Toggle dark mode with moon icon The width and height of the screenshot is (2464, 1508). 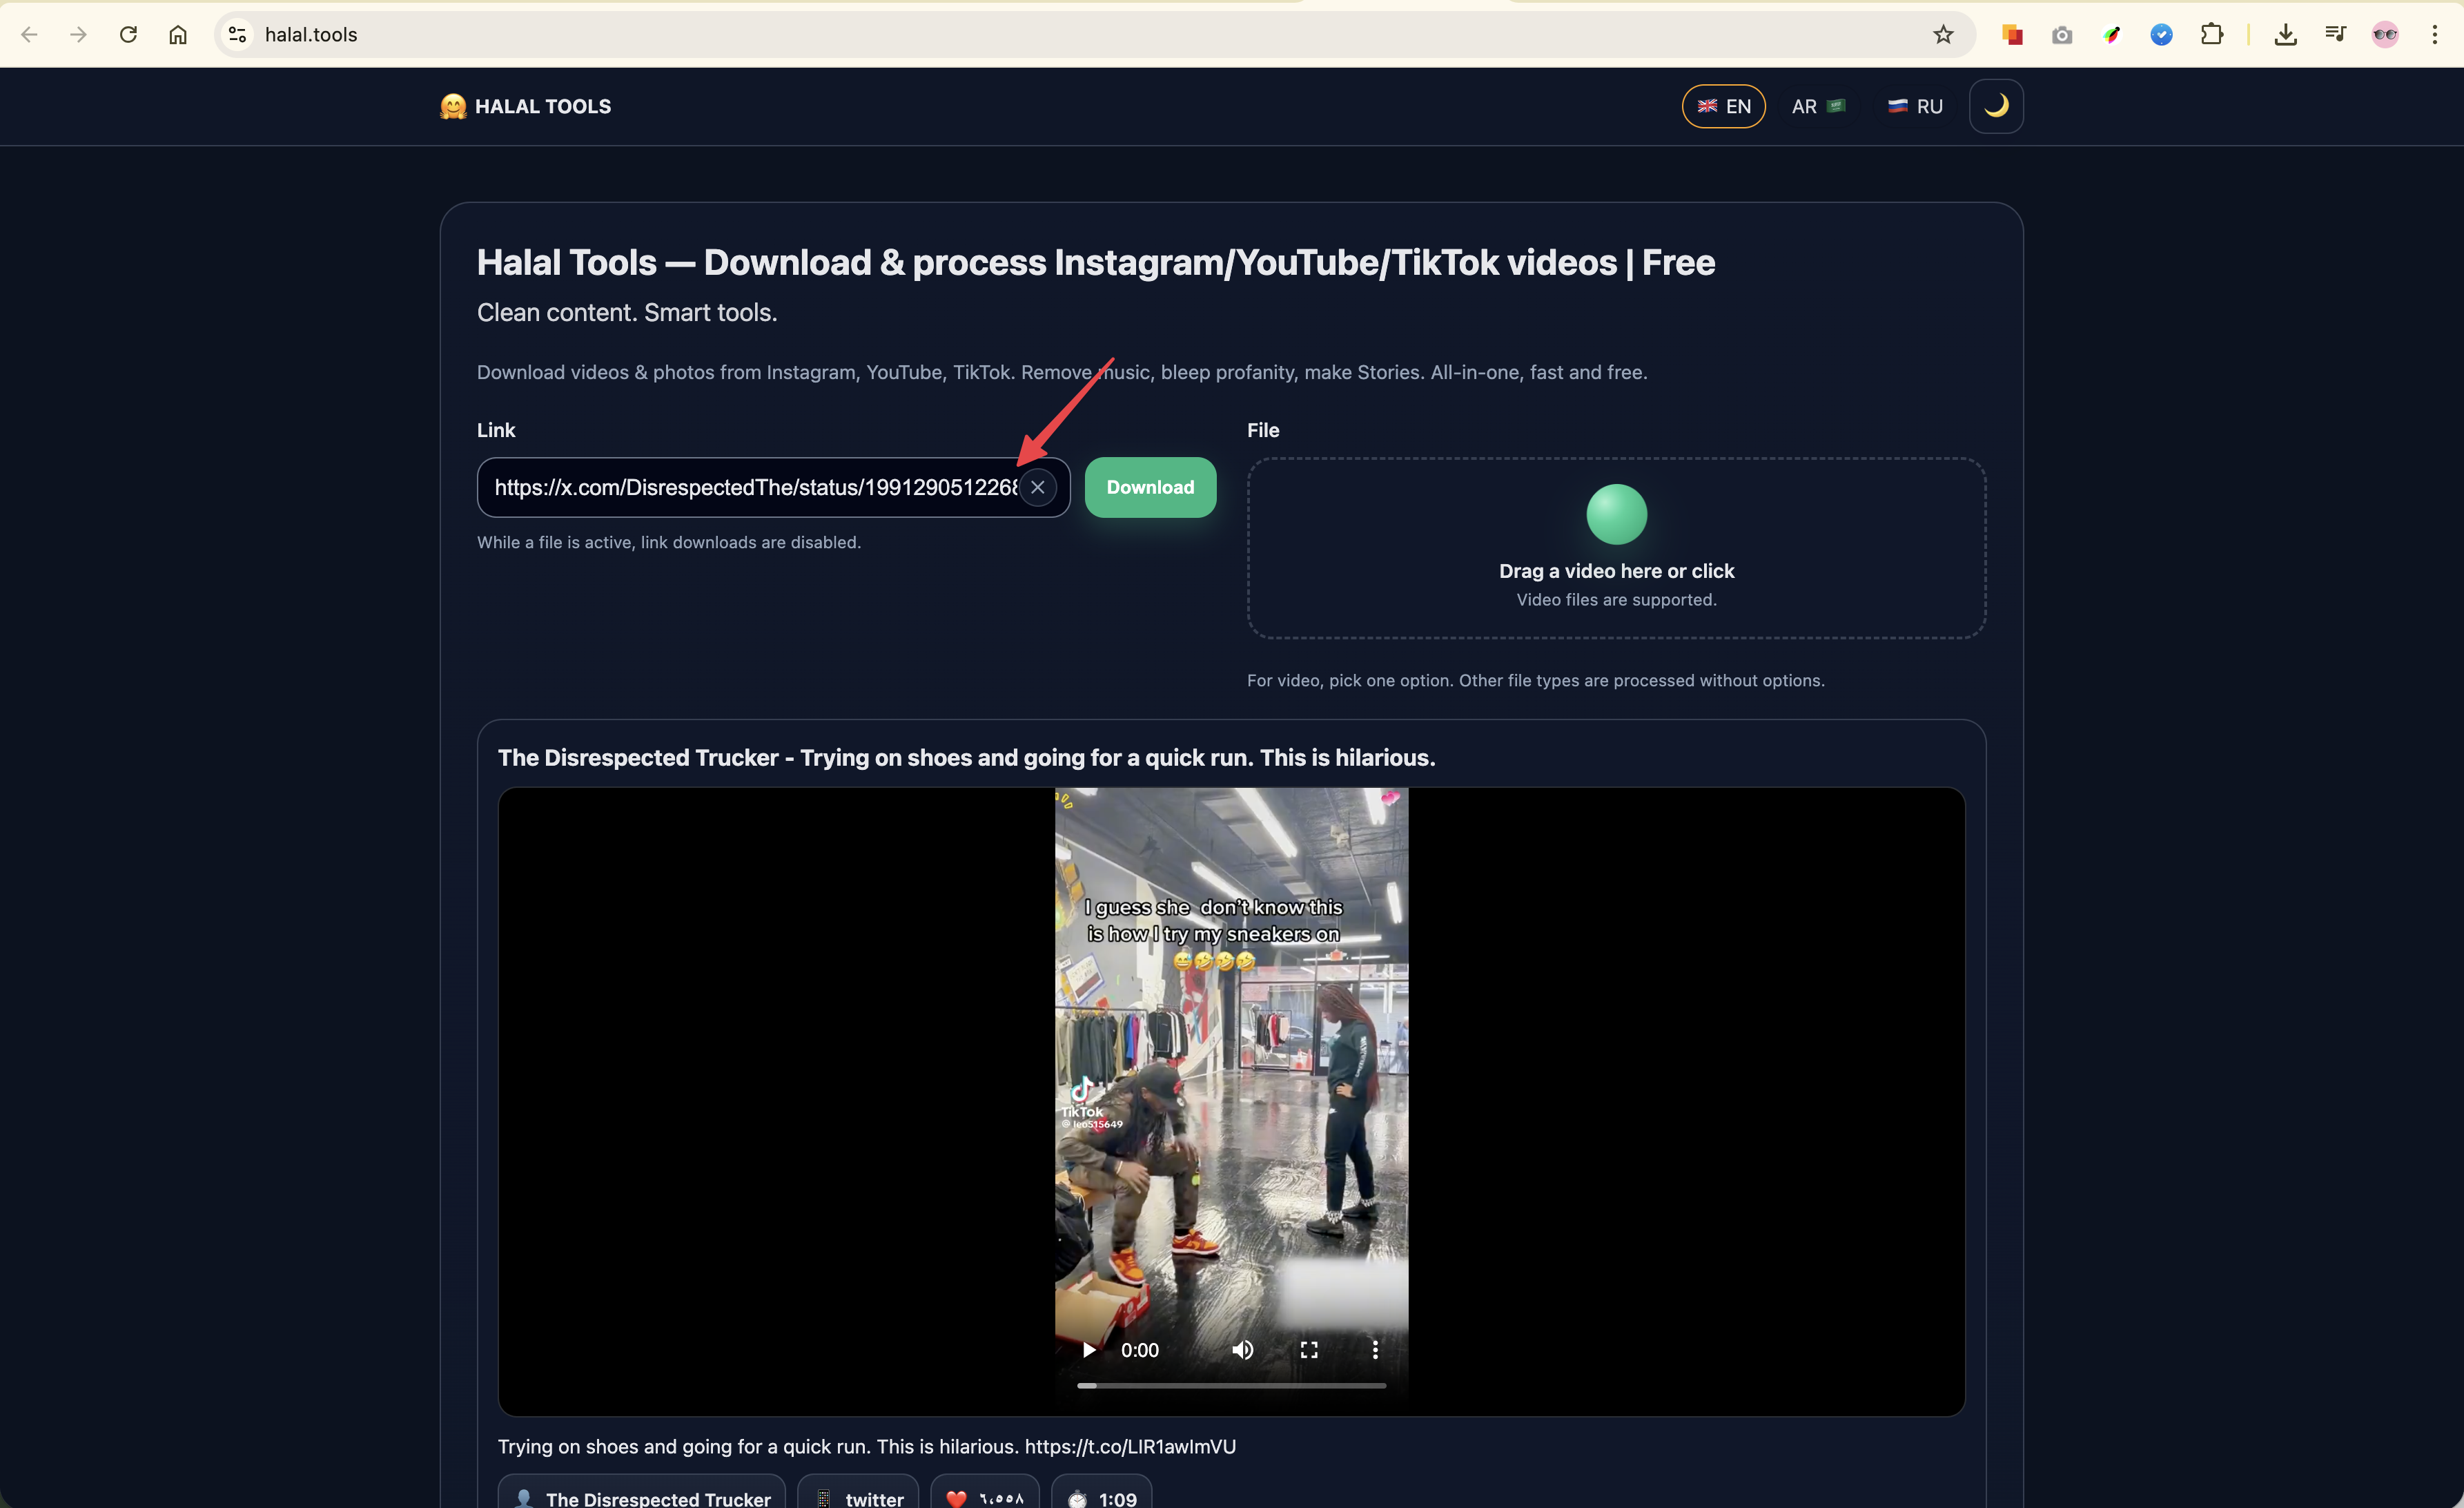pyautogui.click(x=1995, y=106)
